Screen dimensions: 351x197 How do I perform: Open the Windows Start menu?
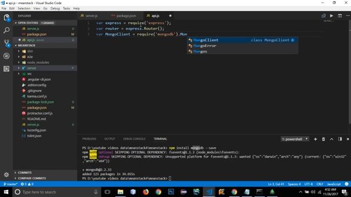coord(6,192)
